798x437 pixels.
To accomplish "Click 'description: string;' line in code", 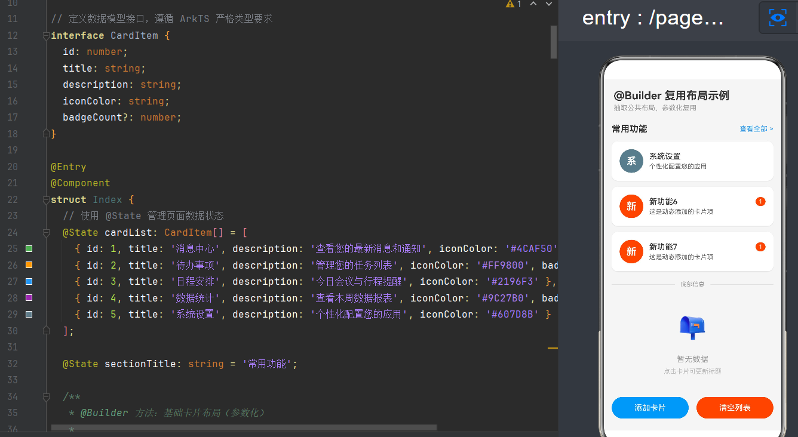I will coord(122,85).
